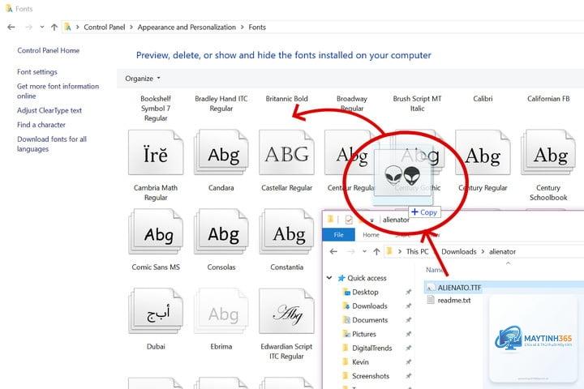Click the Californian FB font label
The width and height of the screenshot is (584, 389).
(548, 99)
